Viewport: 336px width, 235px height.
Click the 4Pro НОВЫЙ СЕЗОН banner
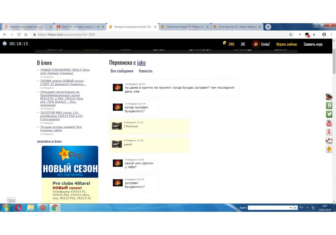(x=70, y=162)
